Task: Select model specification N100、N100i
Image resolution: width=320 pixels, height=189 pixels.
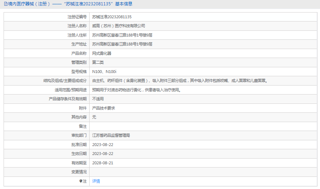Action: point(104,72)
